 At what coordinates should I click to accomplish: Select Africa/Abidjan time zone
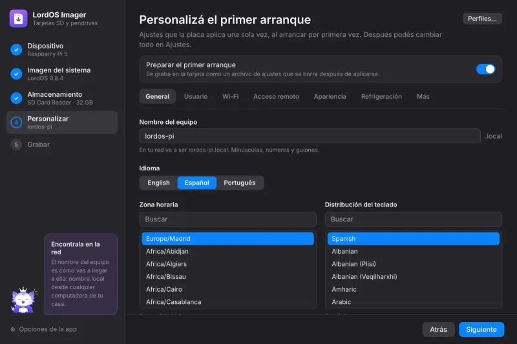(x=228, y=251)
